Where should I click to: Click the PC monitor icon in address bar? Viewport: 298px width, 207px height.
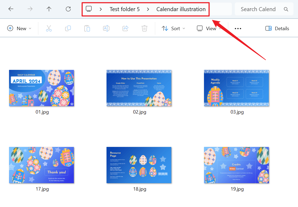pos(89,9)
